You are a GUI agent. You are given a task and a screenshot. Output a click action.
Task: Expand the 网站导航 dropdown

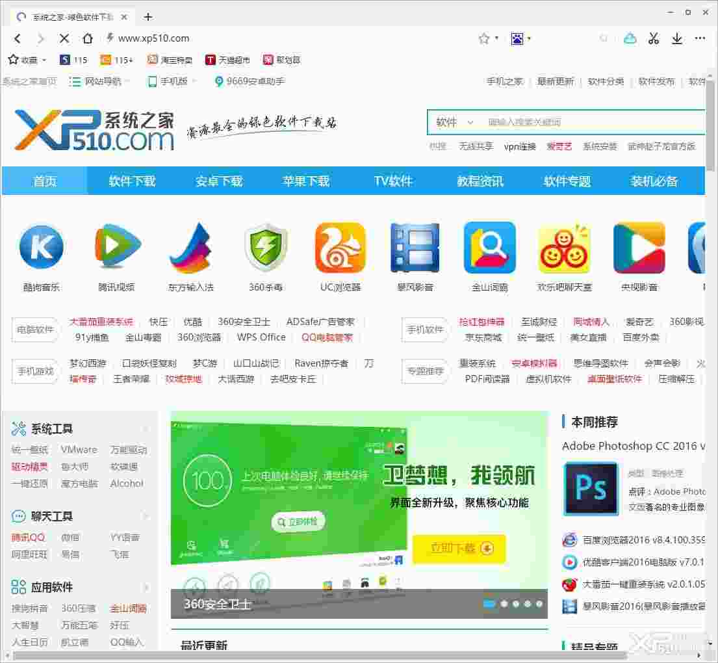coord(127,81)
